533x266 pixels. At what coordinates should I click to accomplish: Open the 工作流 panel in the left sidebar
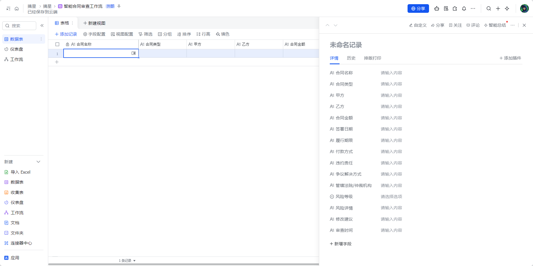point(17,59)
